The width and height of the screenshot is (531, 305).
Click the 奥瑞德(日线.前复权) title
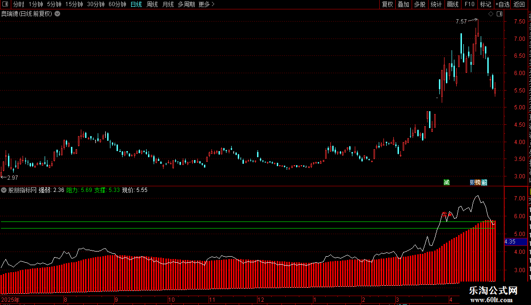27,14
